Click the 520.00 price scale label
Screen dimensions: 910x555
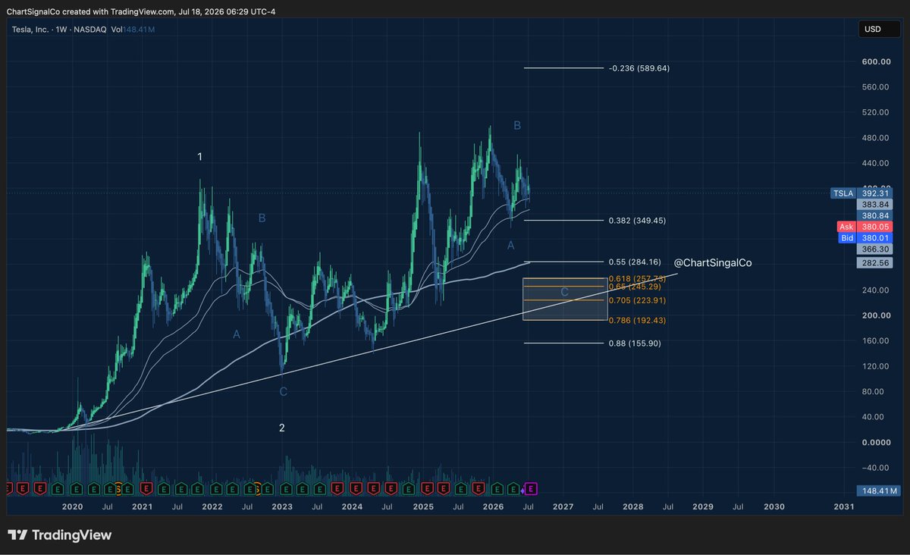tap(877, 112)
